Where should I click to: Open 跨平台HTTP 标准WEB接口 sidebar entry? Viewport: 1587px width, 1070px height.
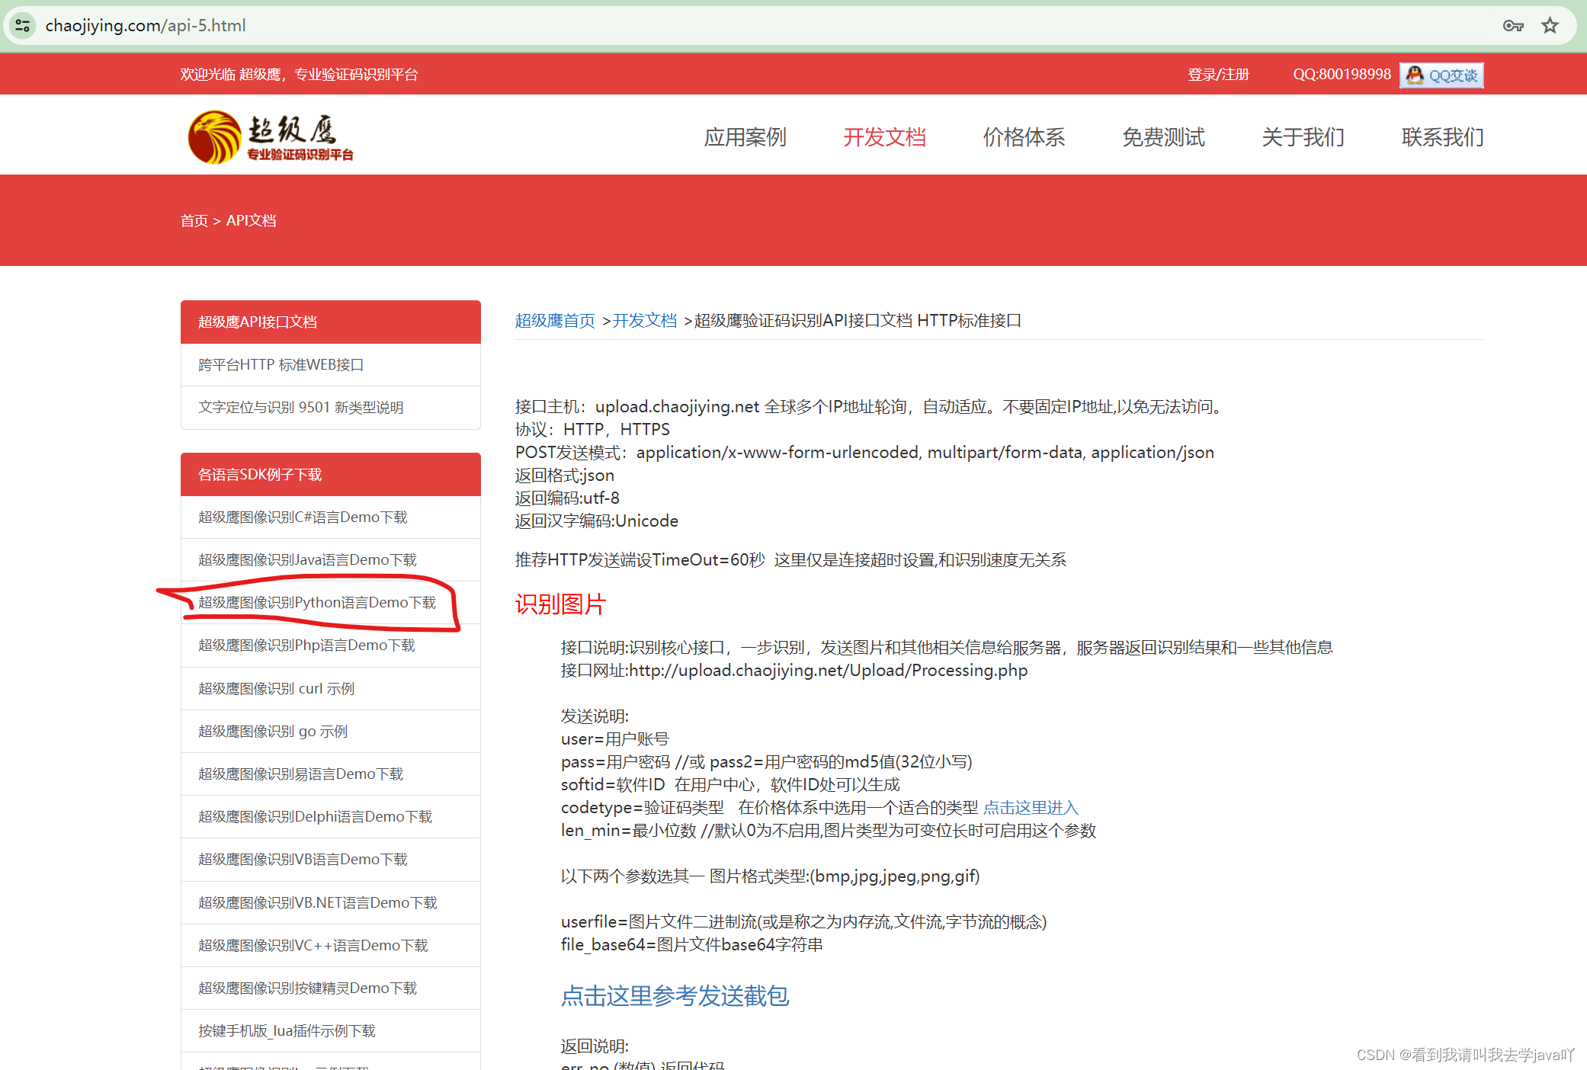click(331, 365)
